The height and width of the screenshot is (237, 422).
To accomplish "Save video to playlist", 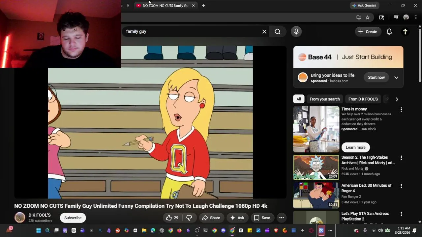I will coord(262,218).
